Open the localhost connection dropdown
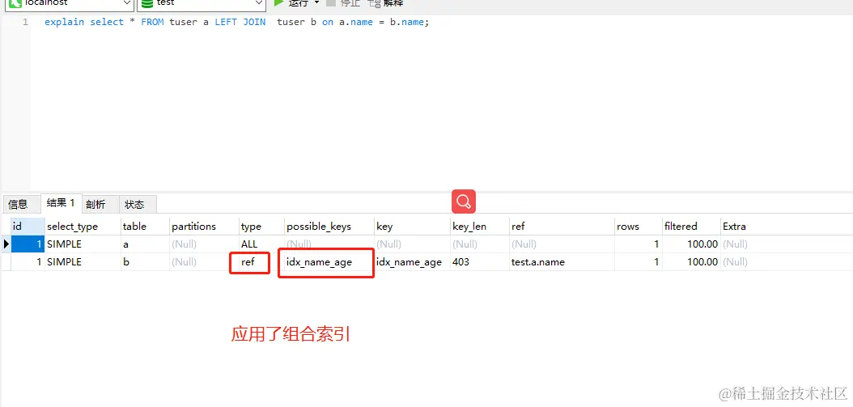 click(69, 3)
